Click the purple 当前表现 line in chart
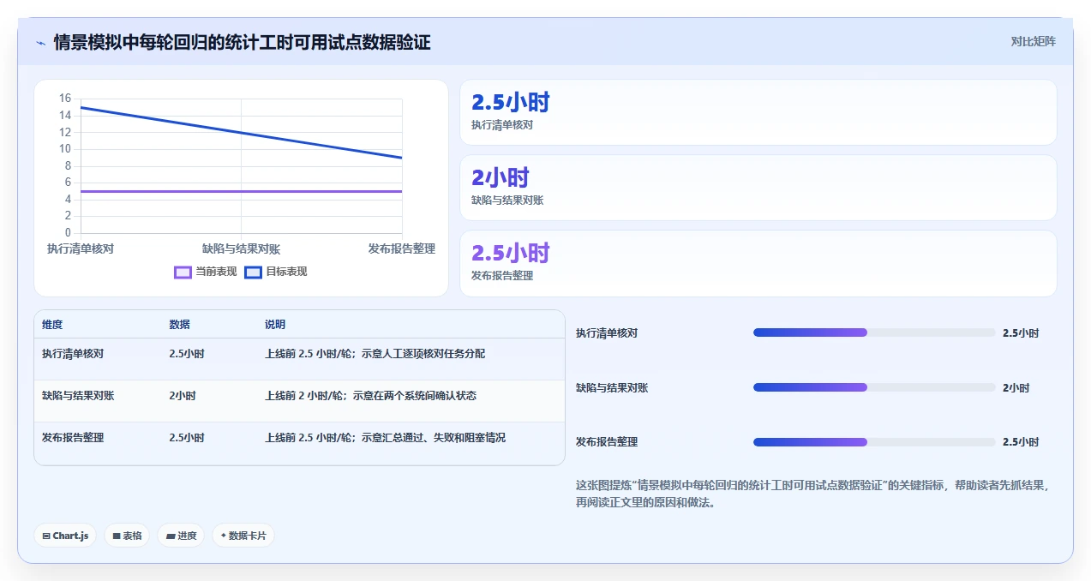 tap(241, 191)
